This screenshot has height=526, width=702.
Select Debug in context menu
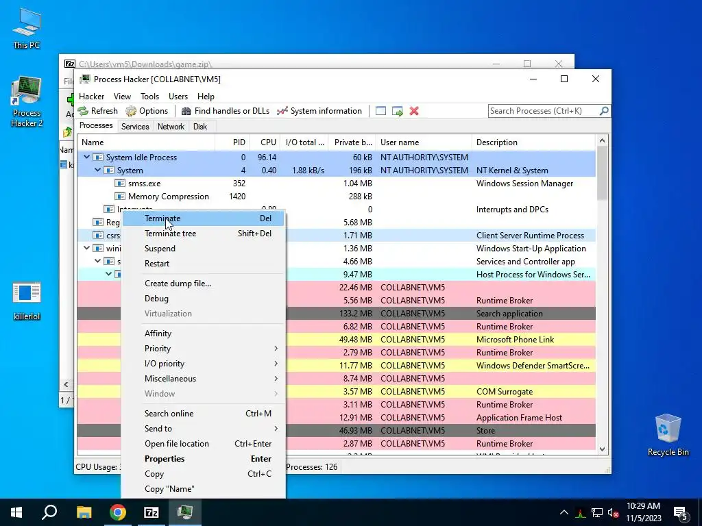click(203, 299)
